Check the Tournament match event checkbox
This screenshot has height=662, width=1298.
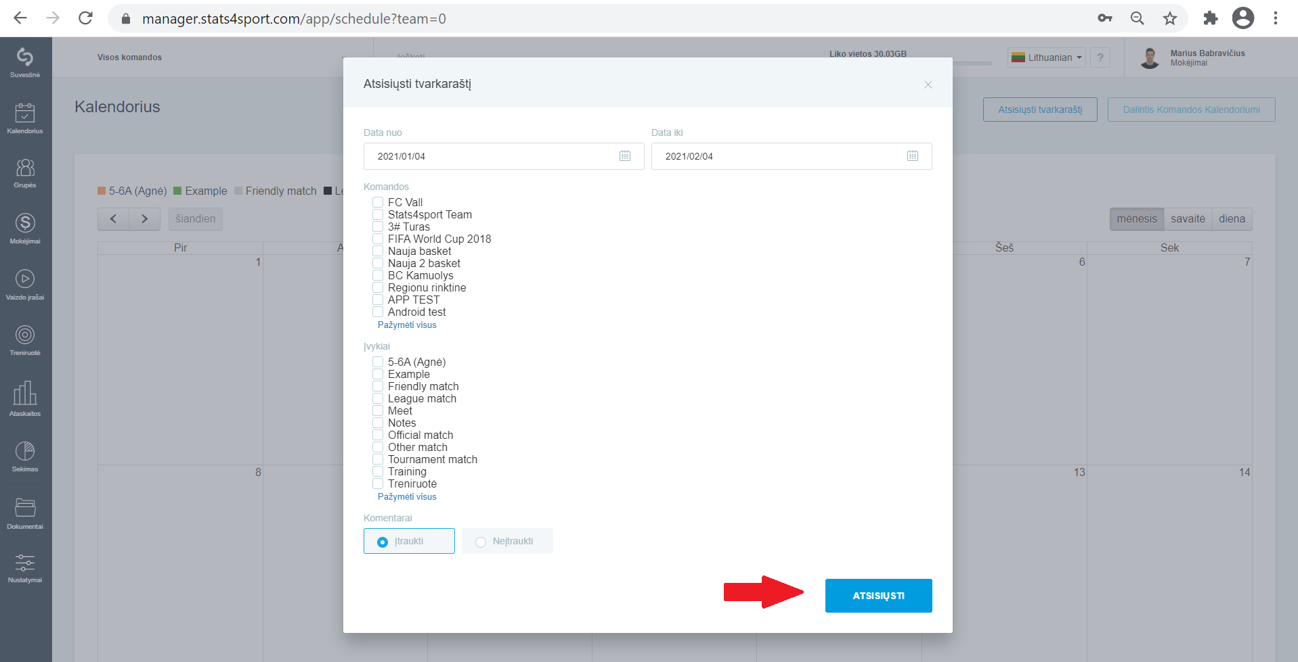pyautogui.click(x=378, y=459)
